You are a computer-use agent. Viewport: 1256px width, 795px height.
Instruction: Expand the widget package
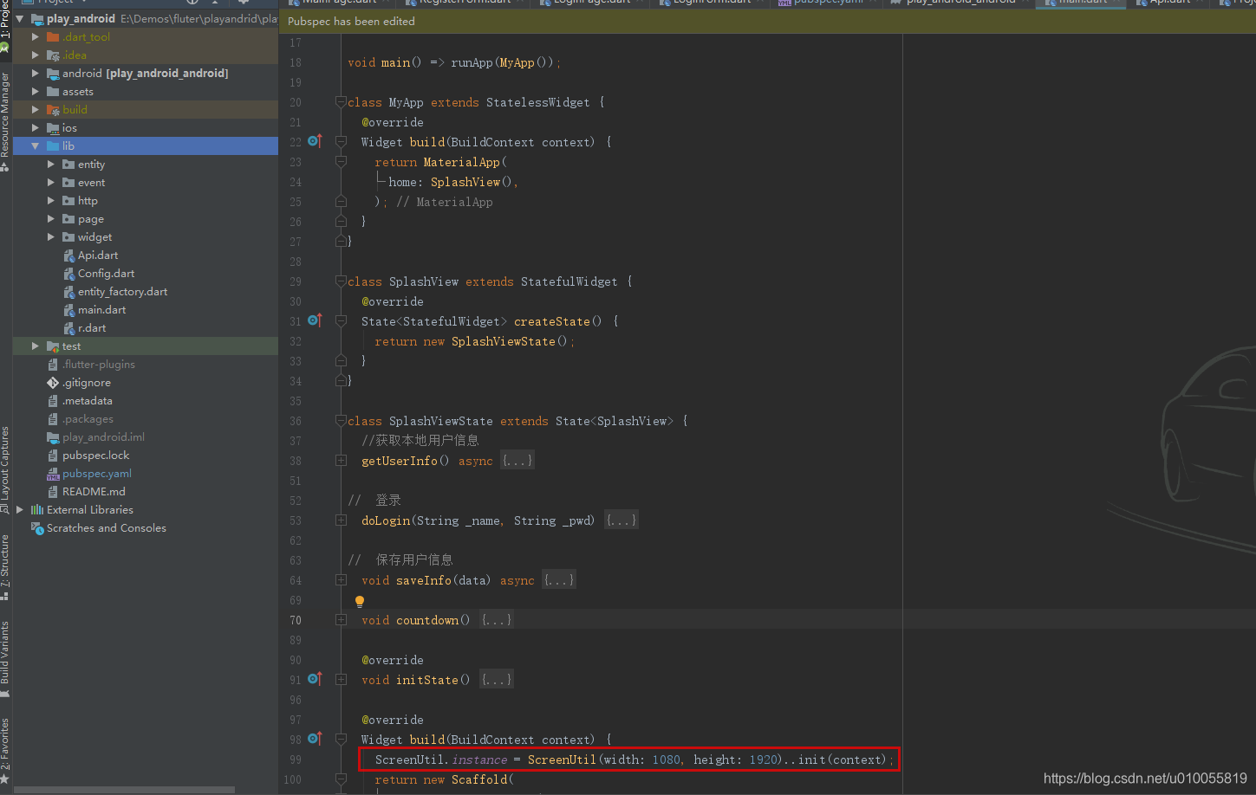(51, 237)
